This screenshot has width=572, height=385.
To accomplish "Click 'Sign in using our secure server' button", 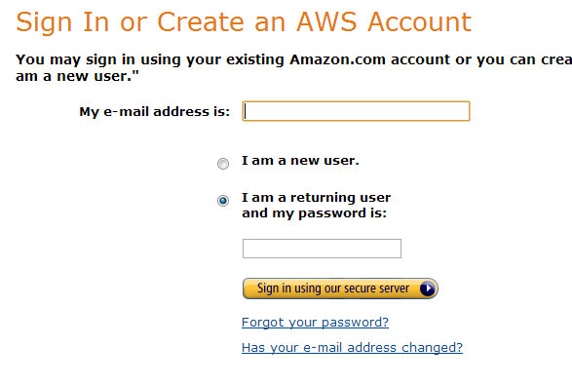I will coord(340,289).
